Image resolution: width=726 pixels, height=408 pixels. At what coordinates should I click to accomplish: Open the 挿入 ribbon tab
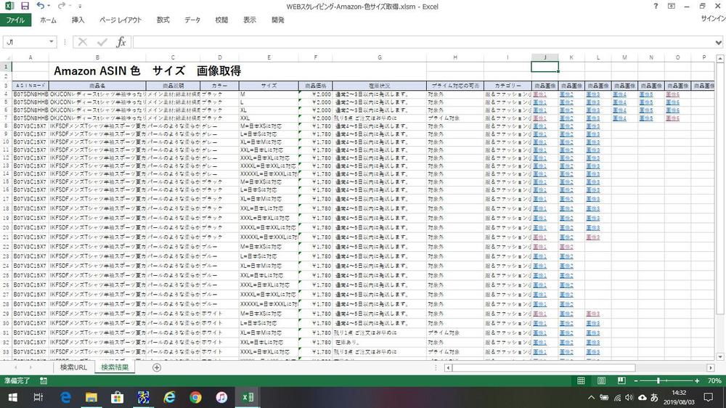pyautogui.click(x=78, y=20)
